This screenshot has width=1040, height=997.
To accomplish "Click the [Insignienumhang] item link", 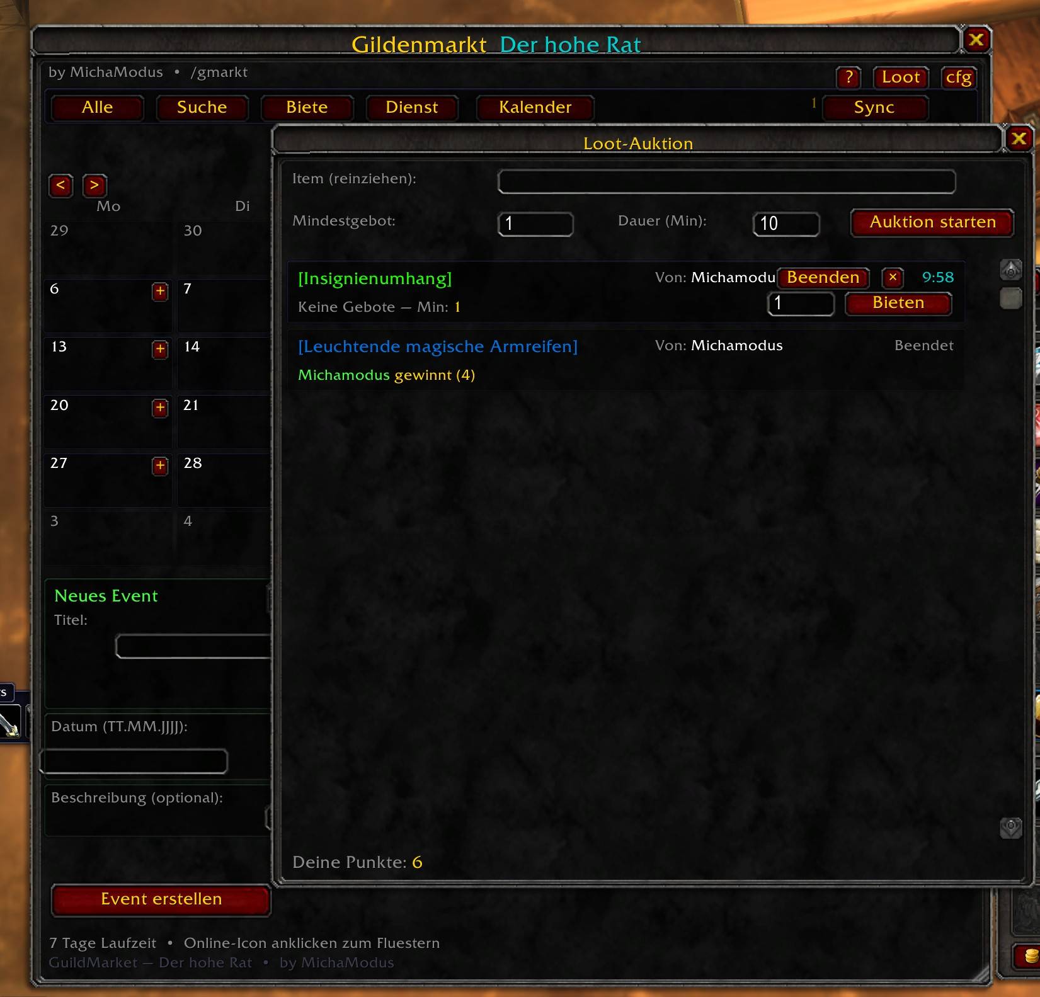I will click(x=375, y=279).
